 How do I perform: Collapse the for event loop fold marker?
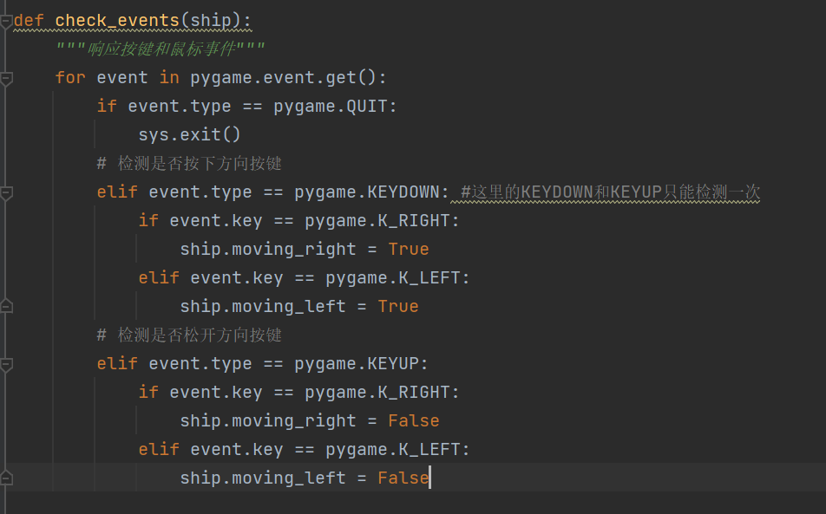click(x=7, y=78)
